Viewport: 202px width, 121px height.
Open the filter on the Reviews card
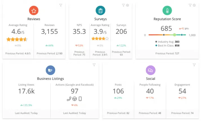coord(61,5)
